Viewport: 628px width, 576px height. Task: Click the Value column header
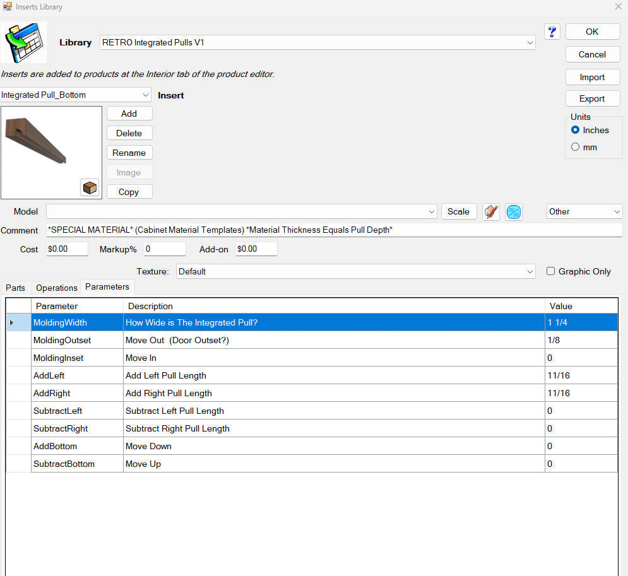(581, 306)
